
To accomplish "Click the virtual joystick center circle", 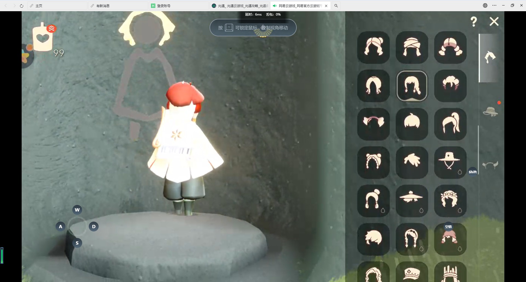I will pos(77,227).
